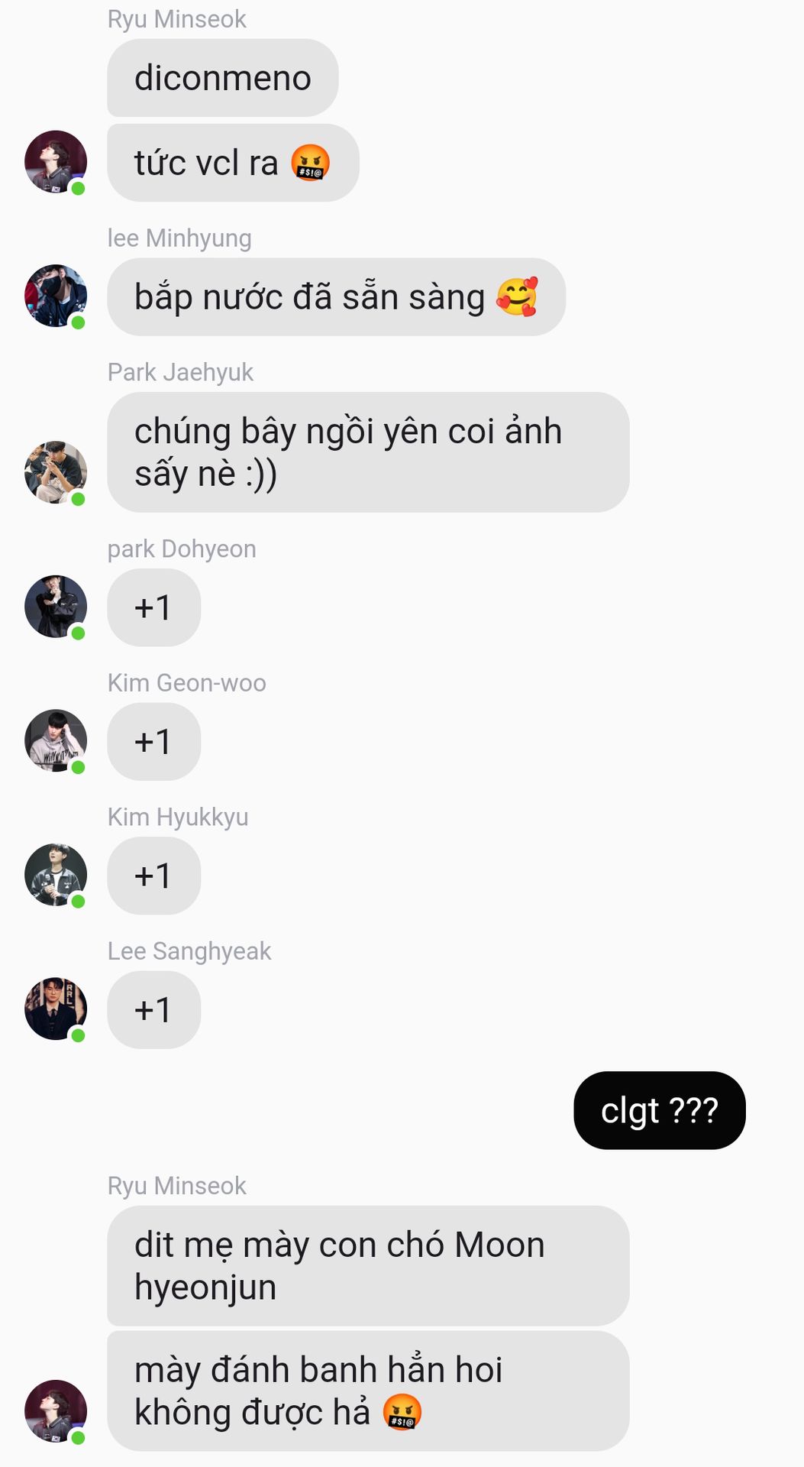This screenshot has width=804, height=1467.
Task: Tap Kim Hyukkyu's profile avatar
Action: coord(56,875)
